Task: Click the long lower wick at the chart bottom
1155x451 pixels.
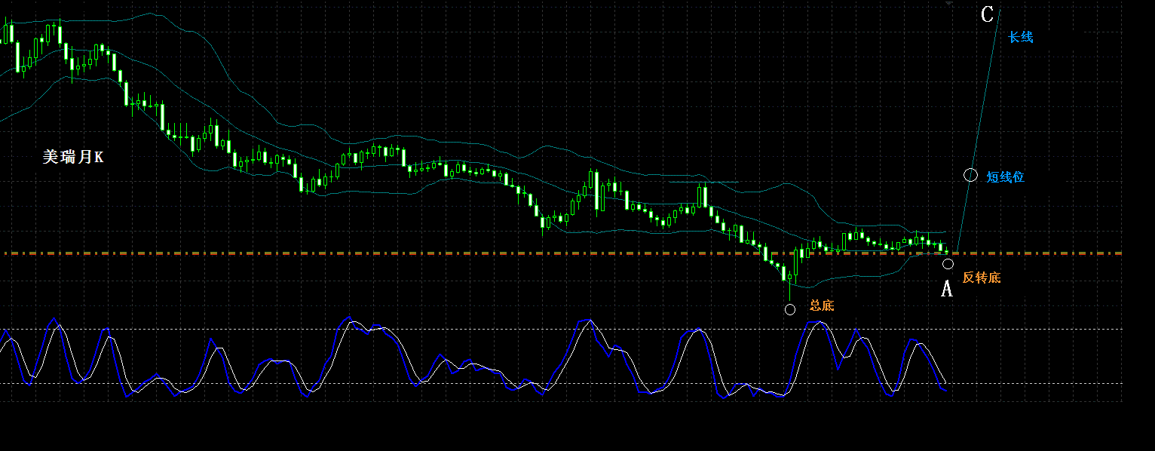Action: (789, 290)
